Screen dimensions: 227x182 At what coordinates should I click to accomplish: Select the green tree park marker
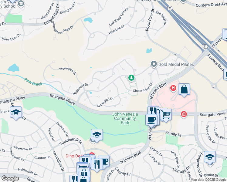point(131,78)
